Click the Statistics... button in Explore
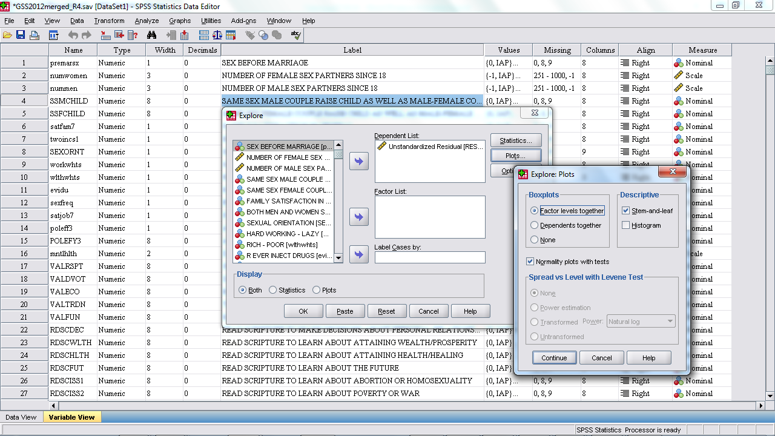This screenshot has height=436, width=775. 515,140
